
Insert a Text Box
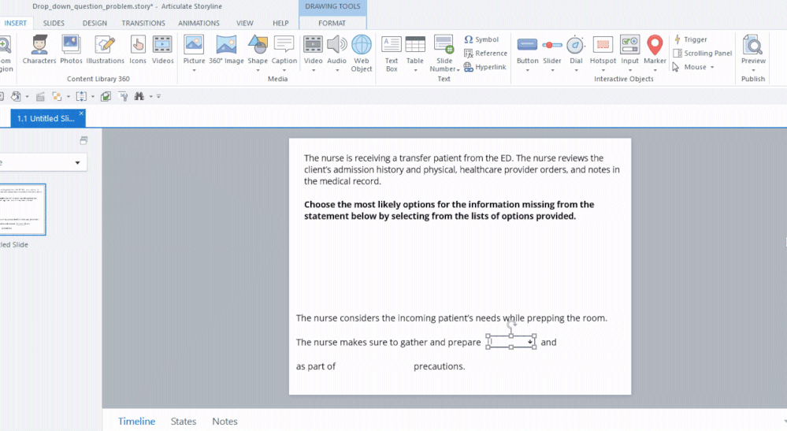(392, 53)
